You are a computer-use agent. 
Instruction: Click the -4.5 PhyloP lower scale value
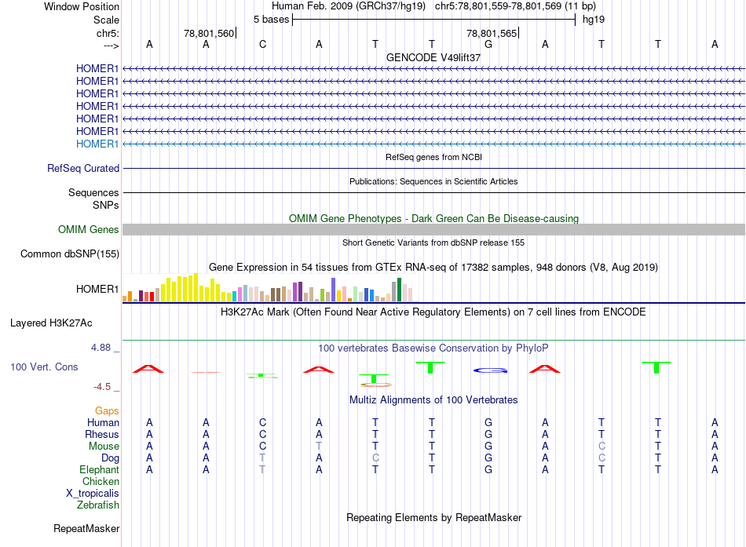(102, 387)
